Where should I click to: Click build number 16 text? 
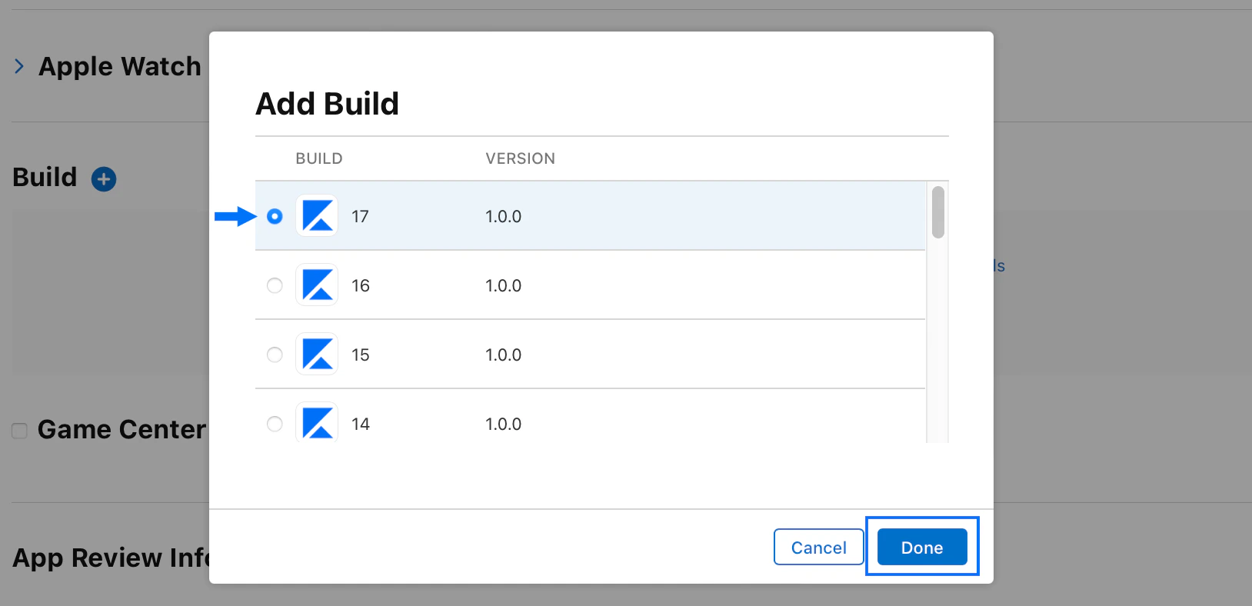pyautogui.click(x=360, y=285)
